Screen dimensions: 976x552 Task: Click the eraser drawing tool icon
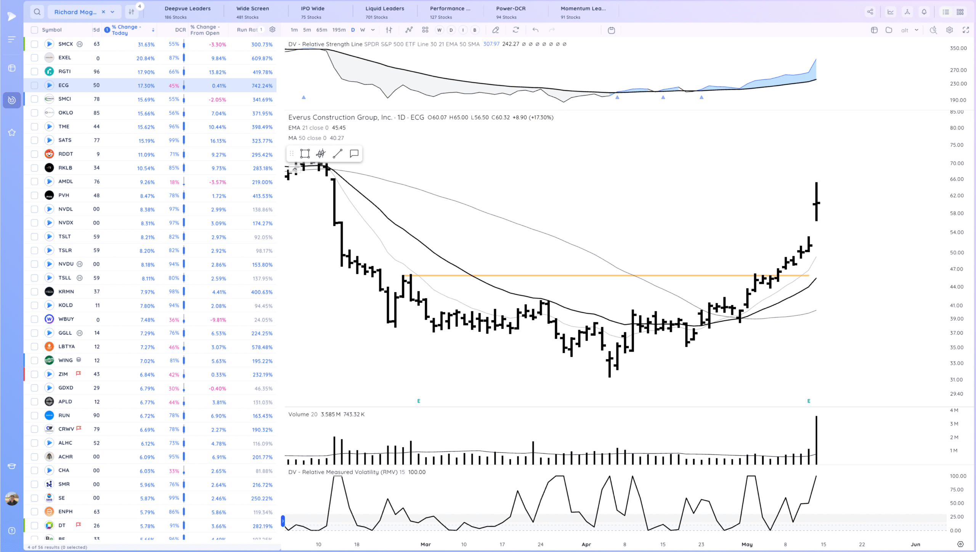click(x=496, y=30)
